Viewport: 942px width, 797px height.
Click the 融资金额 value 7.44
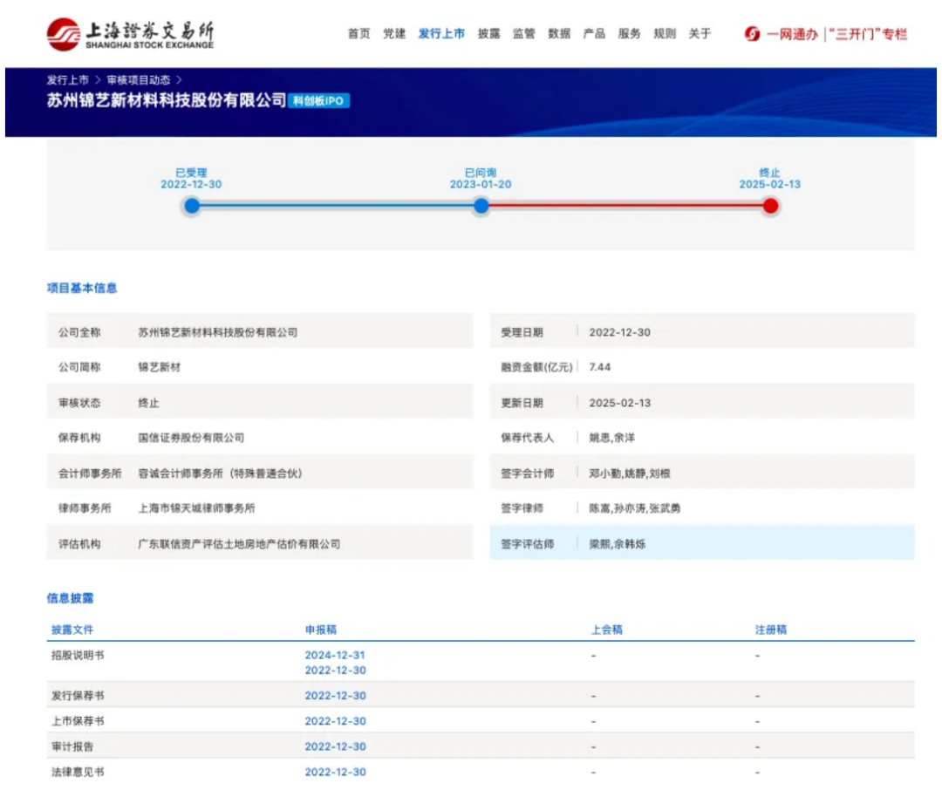click(x=599, y=367)
